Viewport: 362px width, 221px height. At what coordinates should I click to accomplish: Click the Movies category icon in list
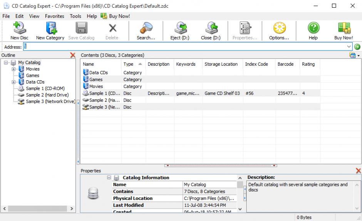(x=85, y=86)
